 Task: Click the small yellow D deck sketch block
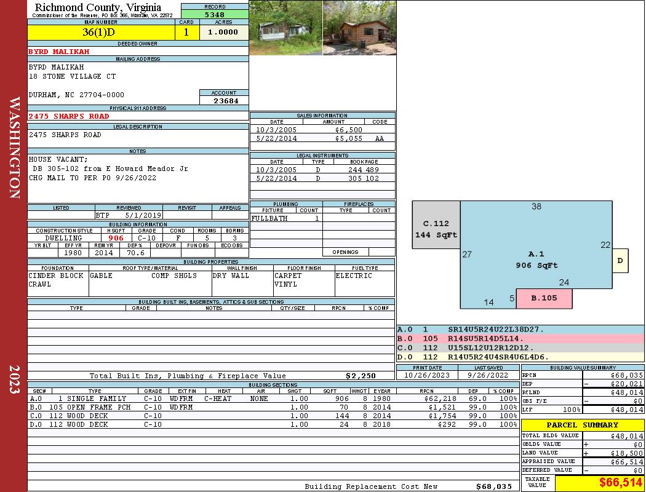tap(620, 261)
